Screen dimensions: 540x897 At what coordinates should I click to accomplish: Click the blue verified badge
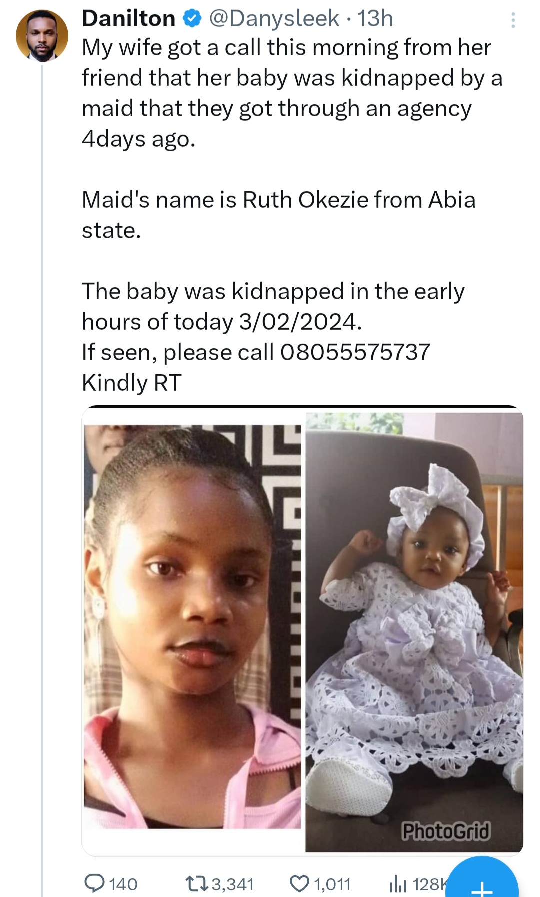[x=192, y=19]
